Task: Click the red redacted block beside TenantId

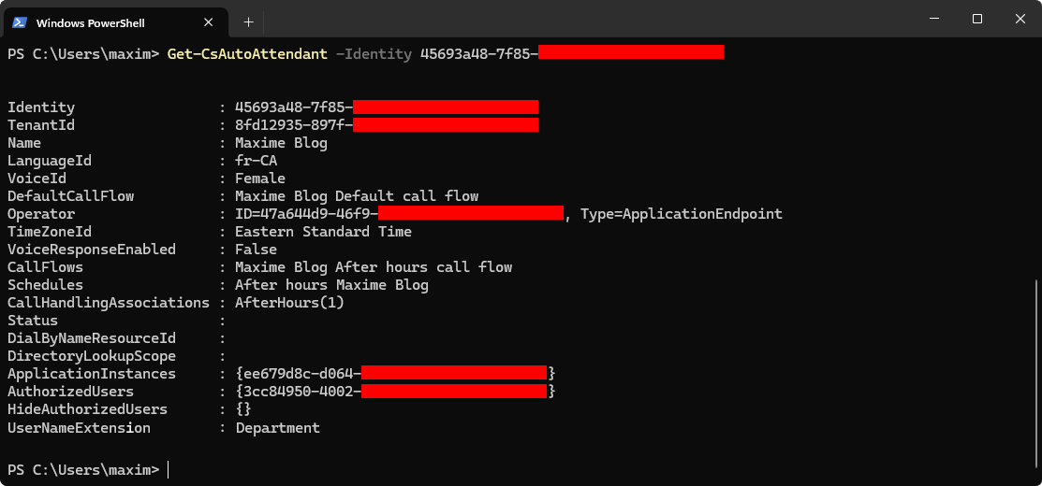Action: pyautogui.click(x=446, y=125)
